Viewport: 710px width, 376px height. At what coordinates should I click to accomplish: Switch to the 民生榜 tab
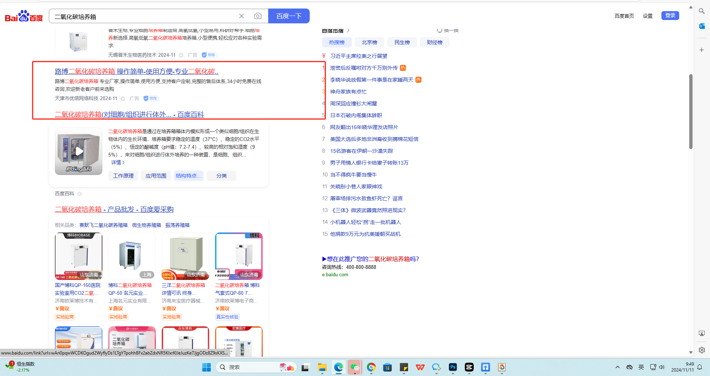tap(402, 42)
